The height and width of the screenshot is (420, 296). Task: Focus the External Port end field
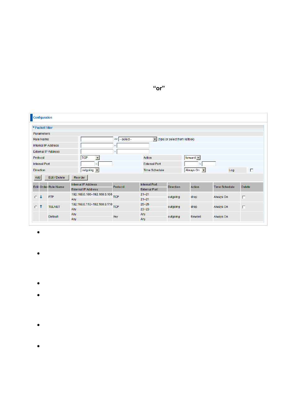(209, 164)
